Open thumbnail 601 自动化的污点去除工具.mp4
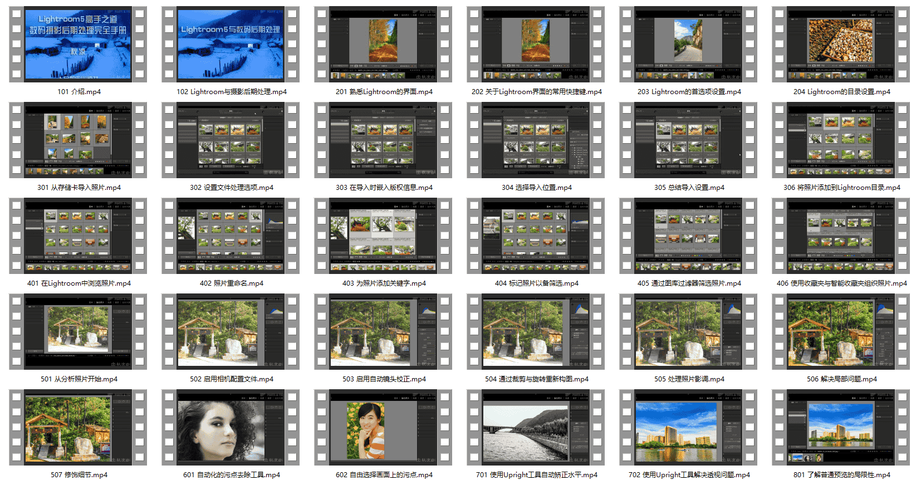916x480 pixels. (231, 428)
